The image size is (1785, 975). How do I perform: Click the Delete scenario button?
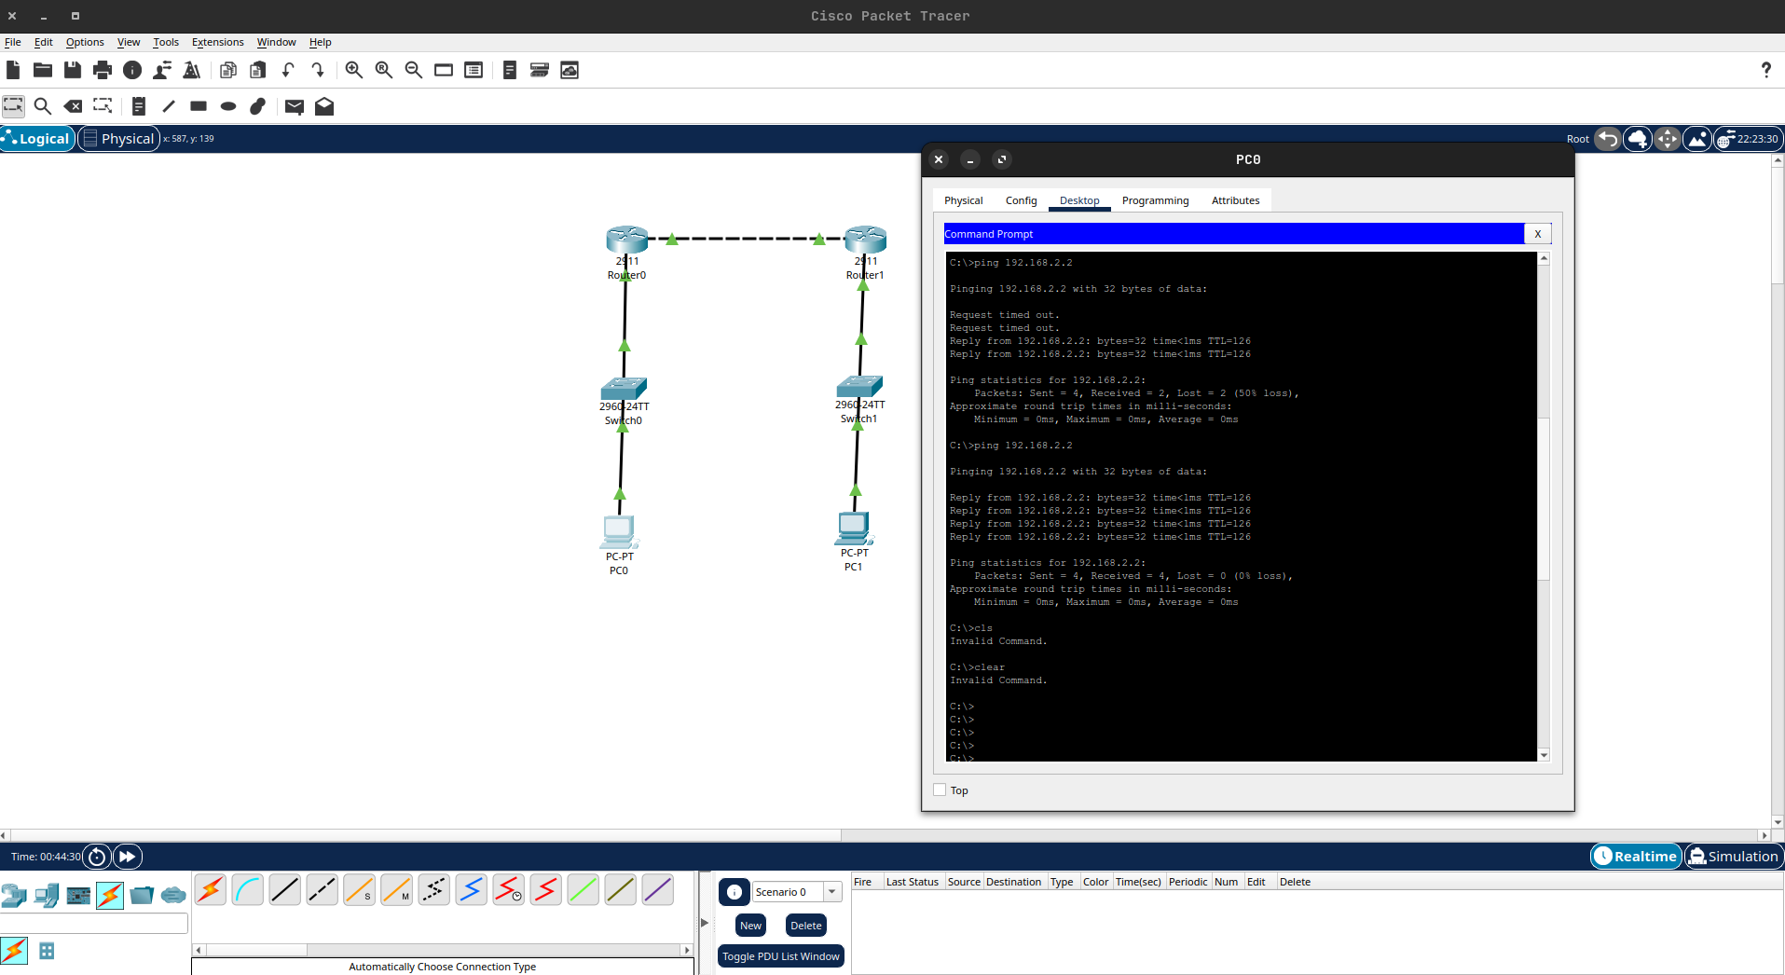coord(806,926)
